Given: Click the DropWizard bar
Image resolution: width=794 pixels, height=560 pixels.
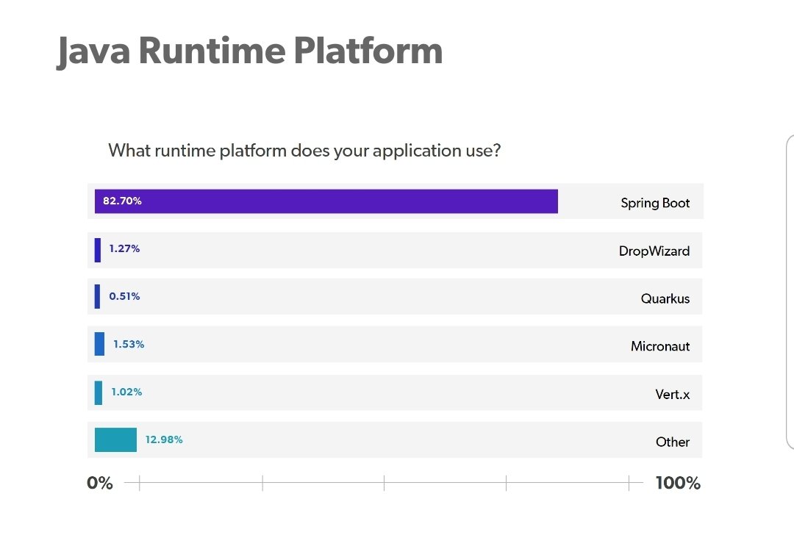Looking at the screenshot, I should [x=98, y=250].
